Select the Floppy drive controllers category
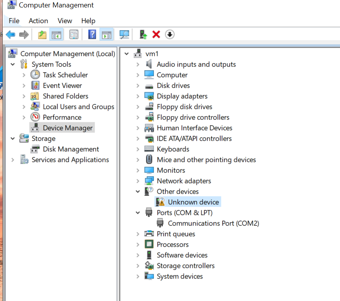340x301 pixels. pos(193,117)
